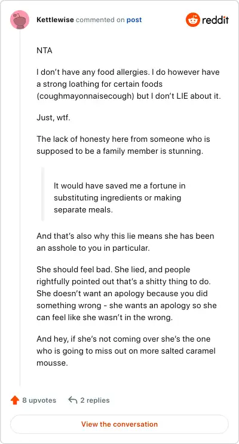Click the 'coughmayonnaisecough' paragraph
Image resolution: width=239 pixels, height=444 pixels.
click(x=128, y=84)
